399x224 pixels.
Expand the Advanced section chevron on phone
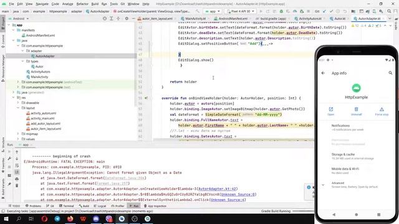pos(323,185)
